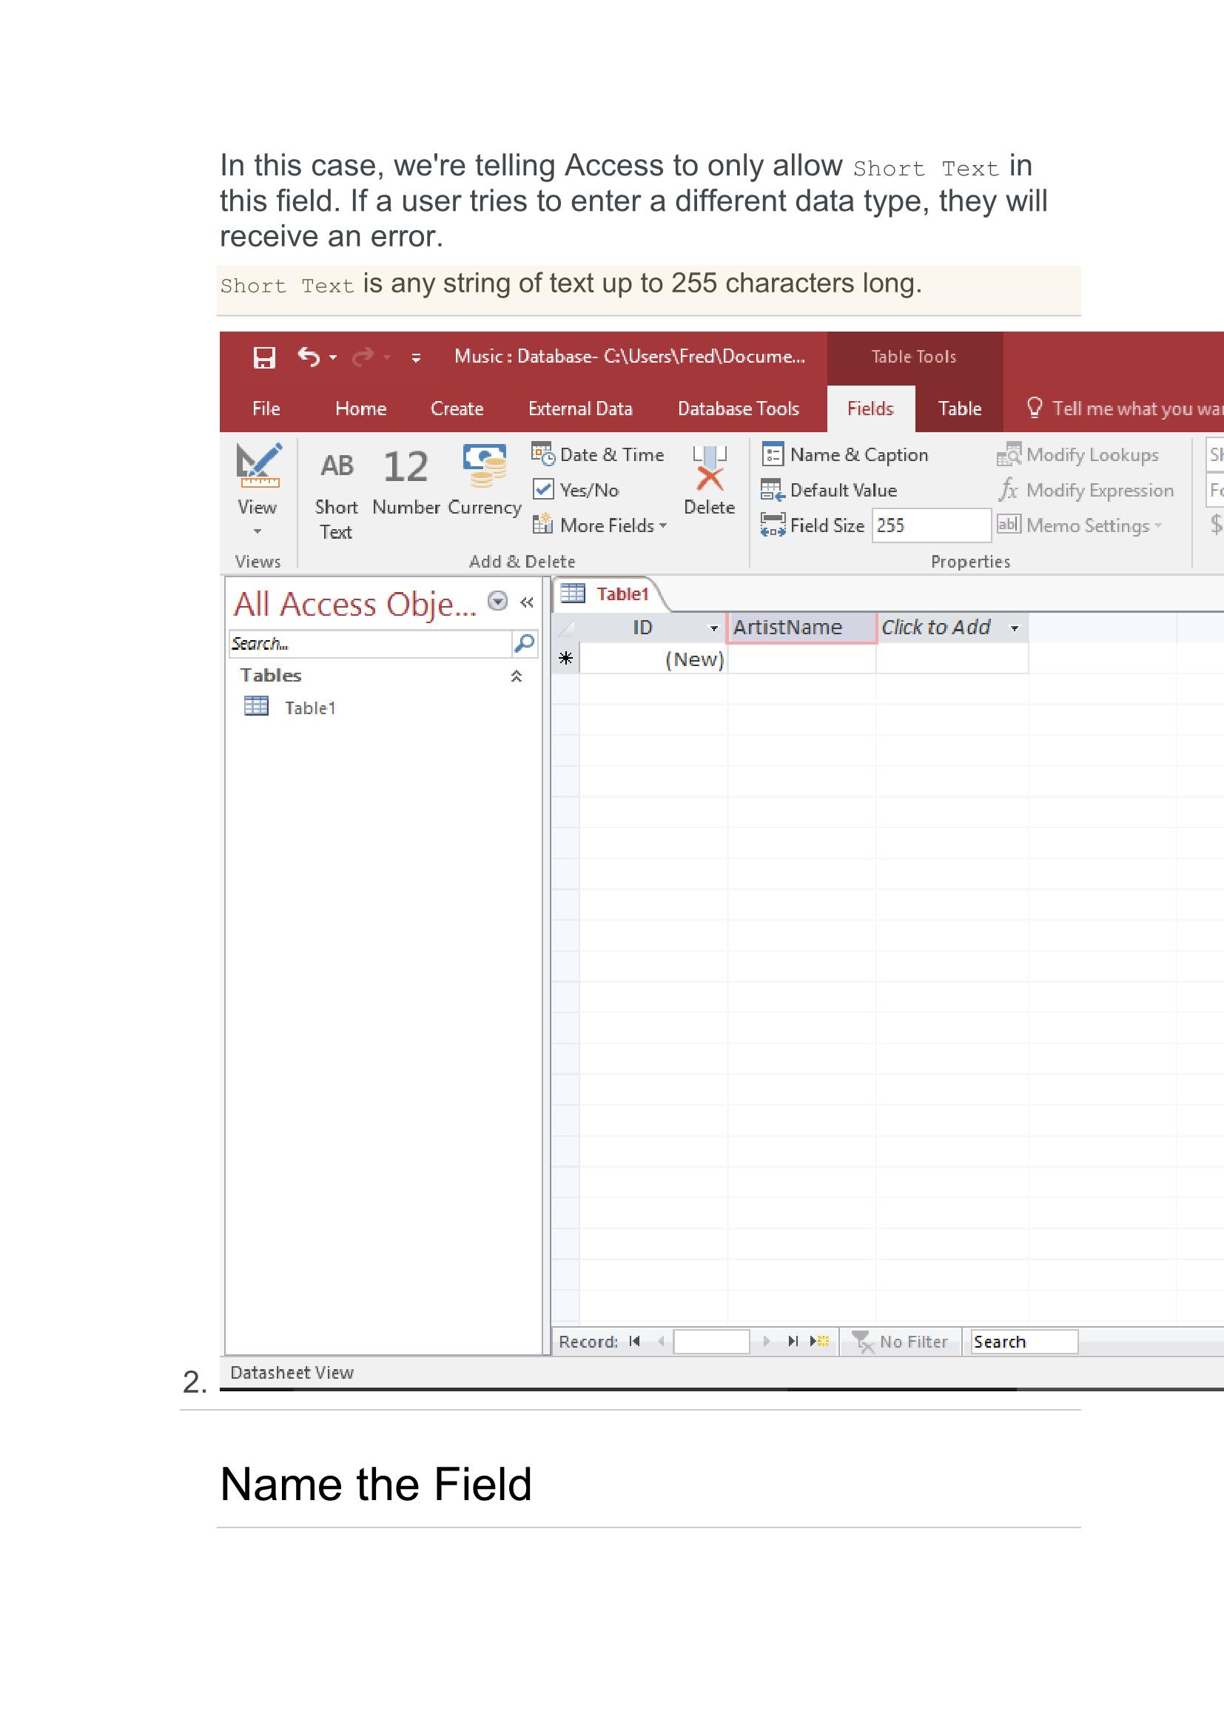Switch to the Create ribbon tab

[x=457, y=409]
